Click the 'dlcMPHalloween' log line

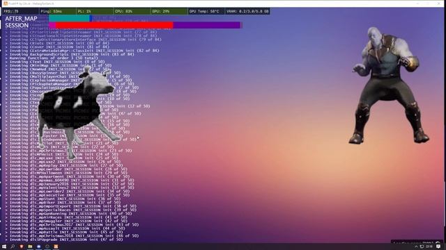pos(67,173)
